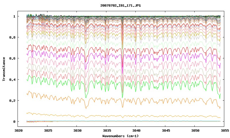
Task: Click the x-axis tick label 3825
Action: tap(48, 131)
